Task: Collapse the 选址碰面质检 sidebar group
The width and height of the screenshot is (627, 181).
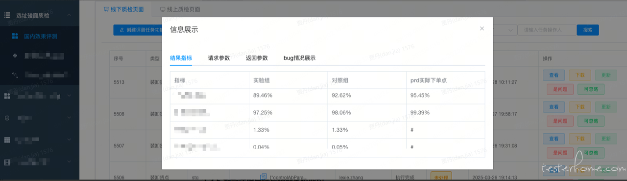Action: pos(69,16)
